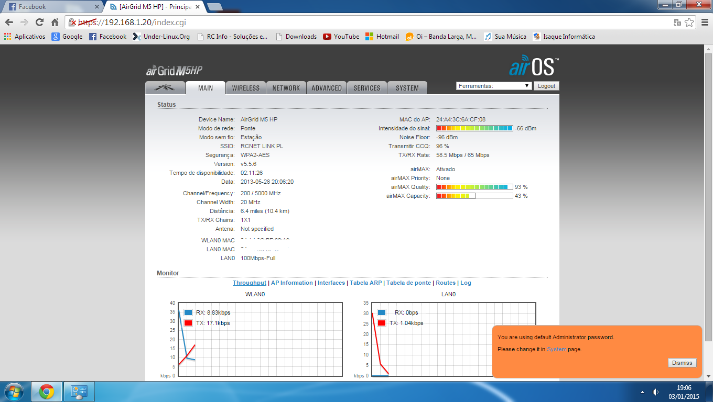Expand the Ferramentas dropdown
Viewport: 713px width, 402px height.
click(494, 86)
